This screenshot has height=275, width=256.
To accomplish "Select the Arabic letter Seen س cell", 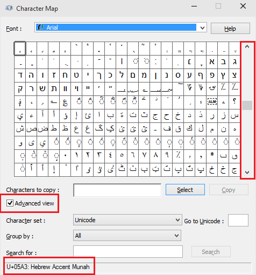I will 234,116.
